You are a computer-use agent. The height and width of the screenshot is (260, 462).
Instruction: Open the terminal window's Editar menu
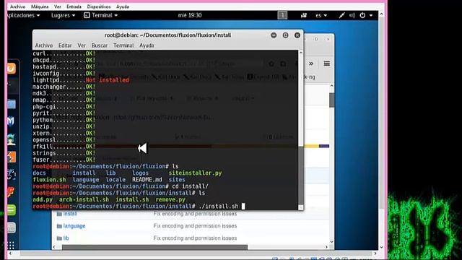click(x=65, y=45)
